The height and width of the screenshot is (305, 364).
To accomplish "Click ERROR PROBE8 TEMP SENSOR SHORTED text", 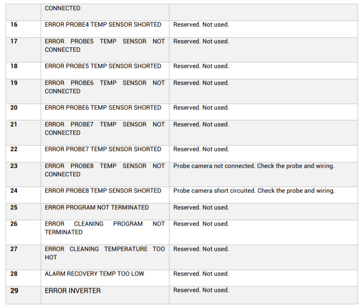I will point(103,191).
